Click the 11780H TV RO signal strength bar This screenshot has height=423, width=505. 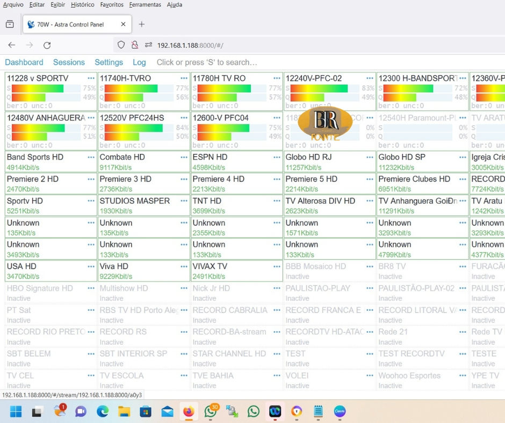[232, 88]
